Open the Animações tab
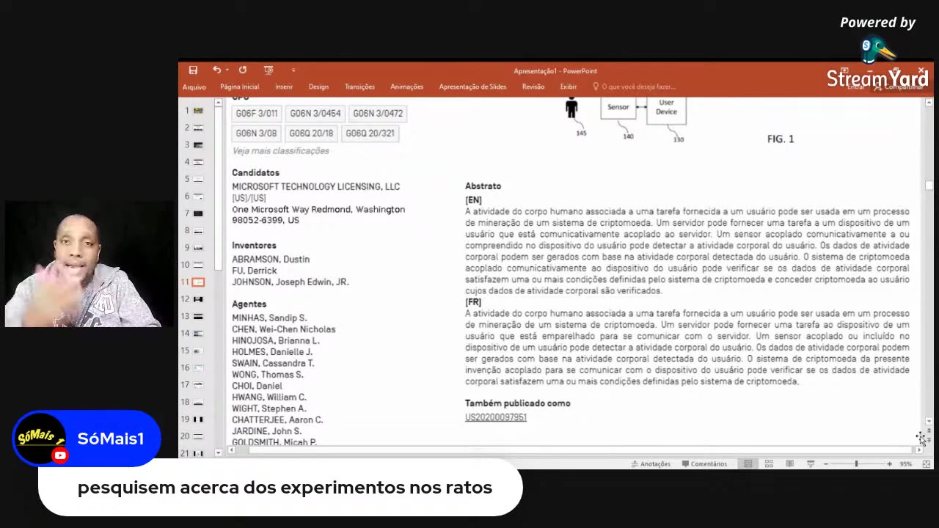The width and height of the screenshot is (939, 528). click(406, 87)
